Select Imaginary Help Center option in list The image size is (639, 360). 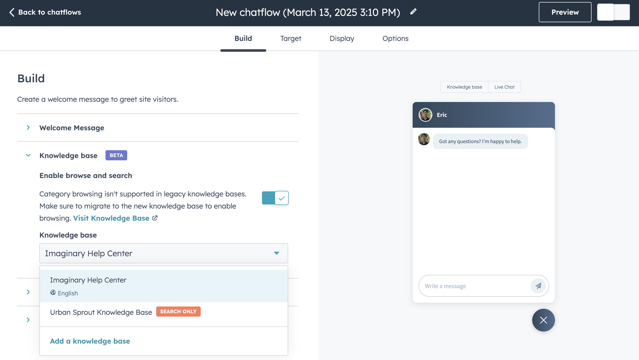tap(164, 286)
